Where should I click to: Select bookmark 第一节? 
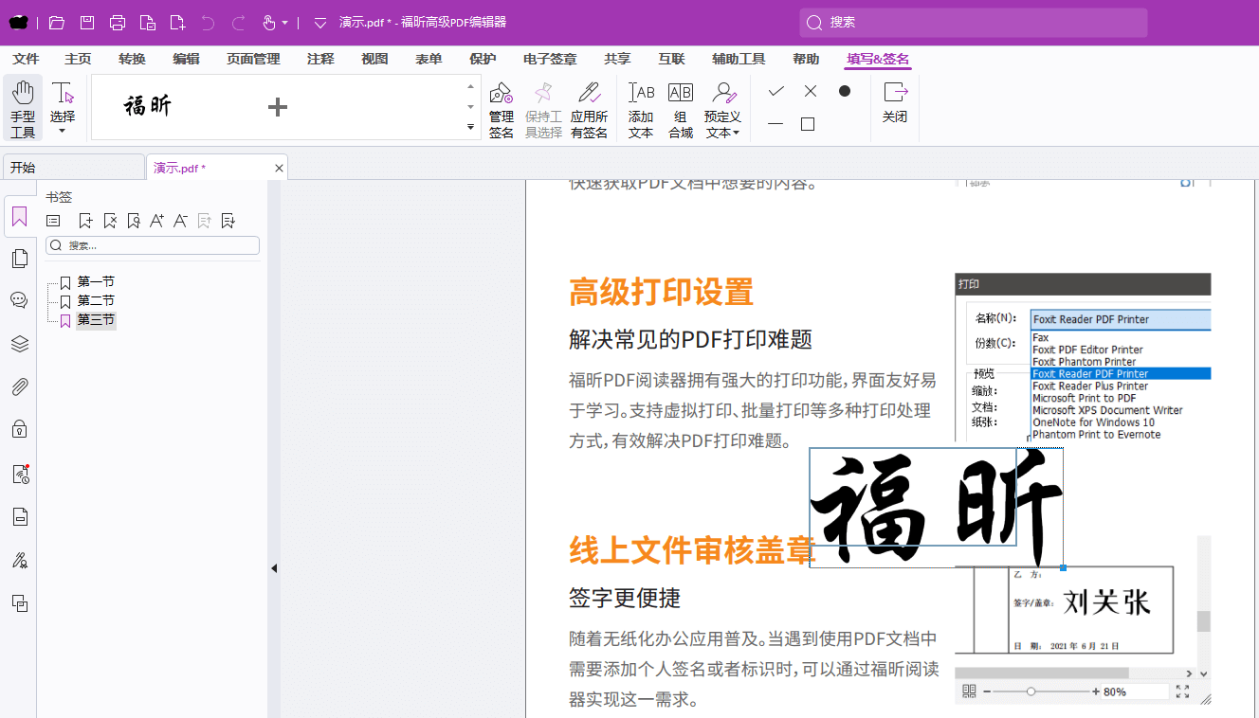tap(96, 282)
